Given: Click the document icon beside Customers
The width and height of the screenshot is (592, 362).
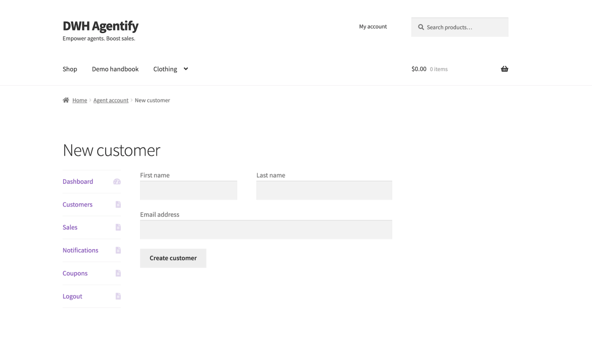Looking at the screenshot, I should pyautogui.click(x=118, y=204).
